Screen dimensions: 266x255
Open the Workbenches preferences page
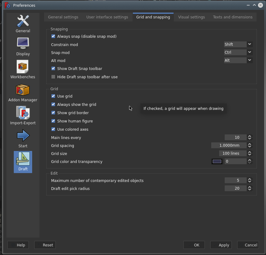click(23, 70)
